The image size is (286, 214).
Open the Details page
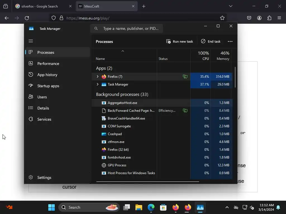tap(58, 108)
